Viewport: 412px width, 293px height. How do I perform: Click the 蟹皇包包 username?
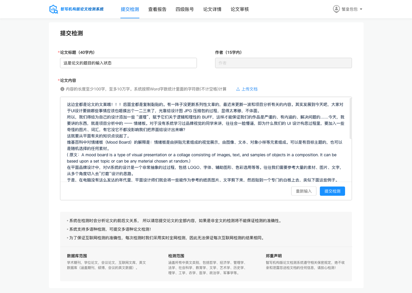(x=350, y=9)
